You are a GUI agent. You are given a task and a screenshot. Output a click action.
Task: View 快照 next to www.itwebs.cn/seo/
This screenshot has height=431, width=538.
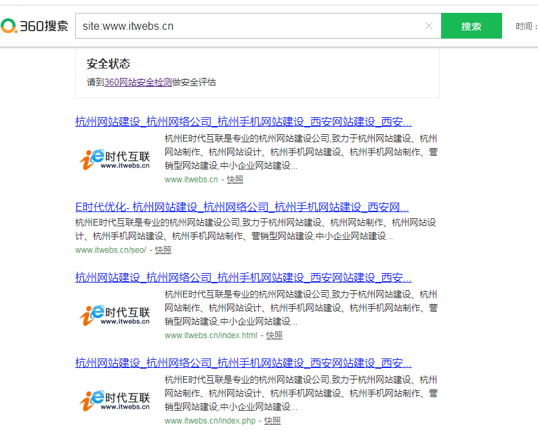(163, 250)
